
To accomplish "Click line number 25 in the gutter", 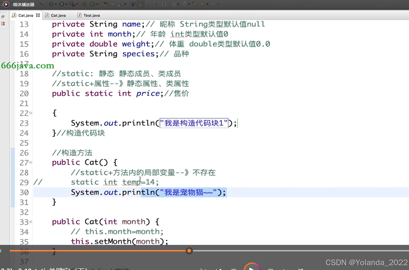I will pyautogui.click(x=24, y=143).
